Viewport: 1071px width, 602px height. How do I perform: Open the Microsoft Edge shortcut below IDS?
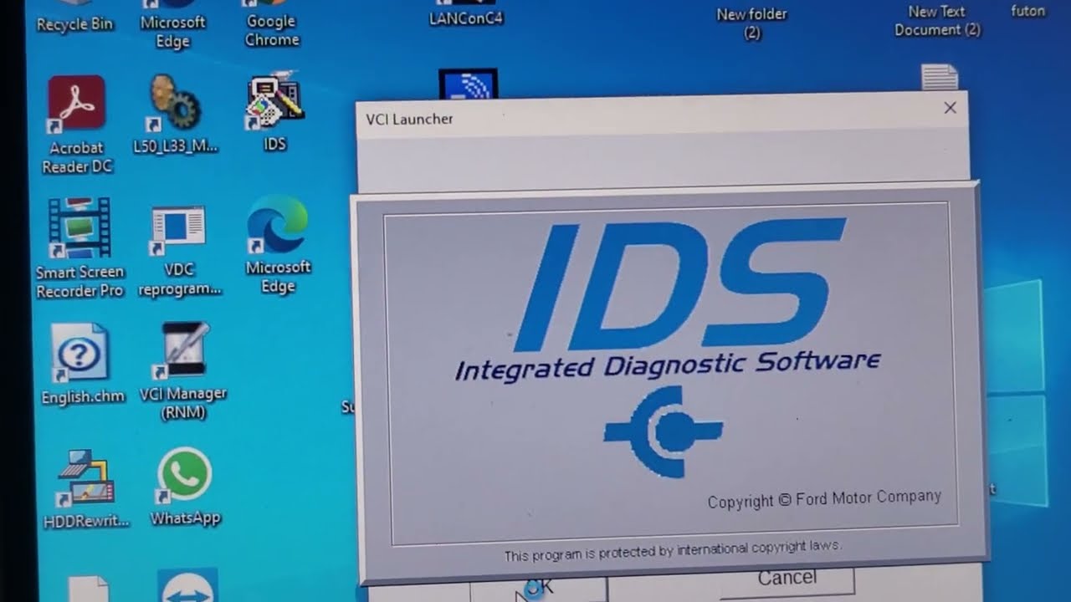click(278, 244)
